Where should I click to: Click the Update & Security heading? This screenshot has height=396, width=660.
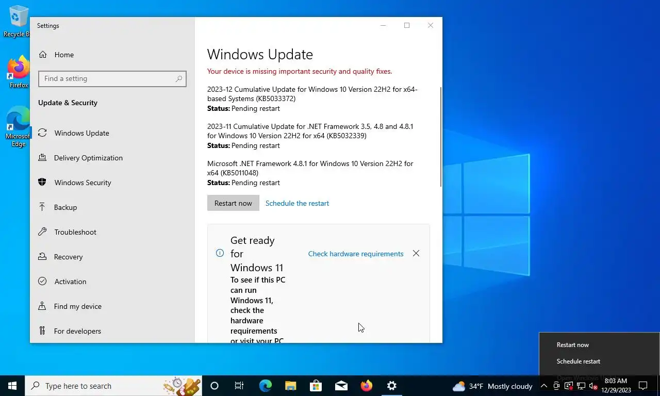click(x=68, y=103)
